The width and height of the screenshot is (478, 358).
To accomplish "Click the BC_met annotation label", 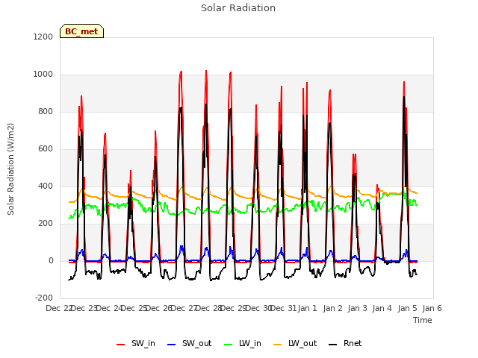I will pos(81,31).
